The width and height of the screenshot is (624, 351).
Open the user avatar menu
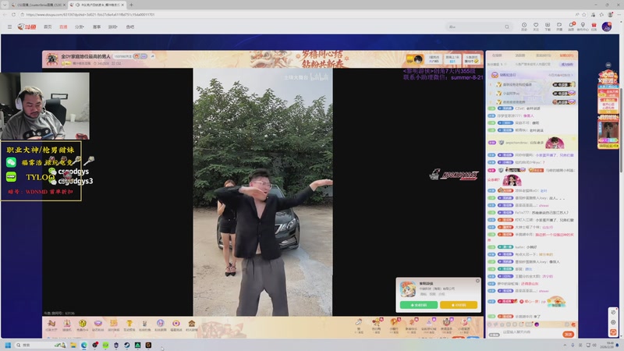[607, 27]
